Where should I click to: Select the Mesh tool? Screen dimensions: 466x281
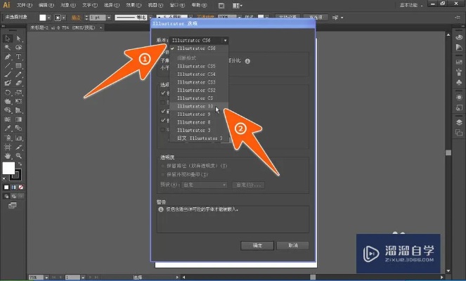(x=8, y=119)
